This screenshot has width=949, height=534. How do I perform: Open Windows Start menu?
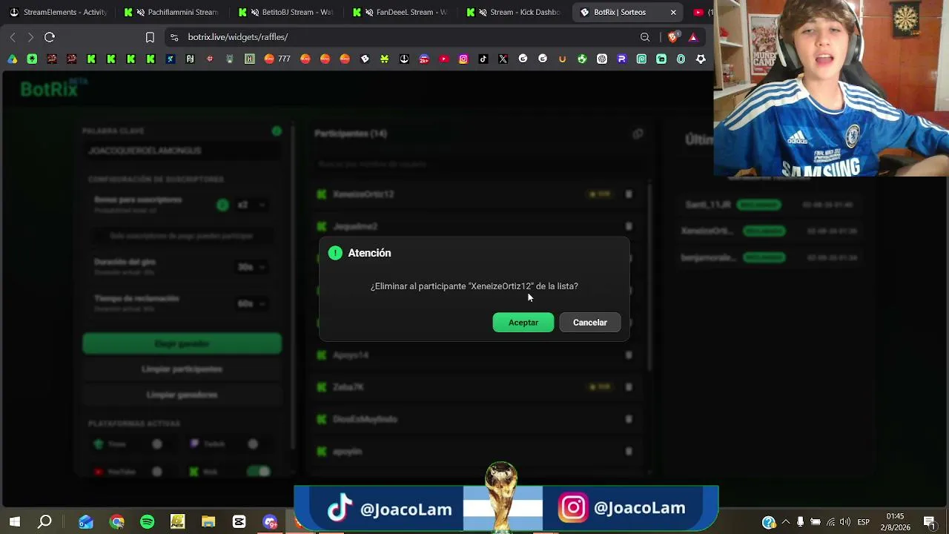[x=15, y=522]
